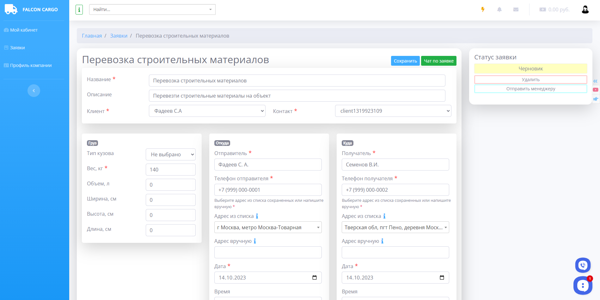Image resolution: width=600 pixels, height=300 pixels.
Task: Click the lightning bolt icon in header
Action: tap(483, 9)
